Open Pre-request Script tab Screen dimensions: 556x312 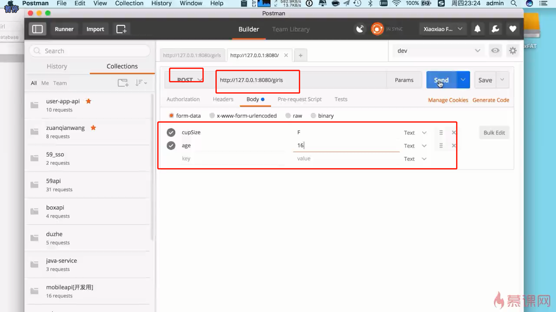click(300, 99)
